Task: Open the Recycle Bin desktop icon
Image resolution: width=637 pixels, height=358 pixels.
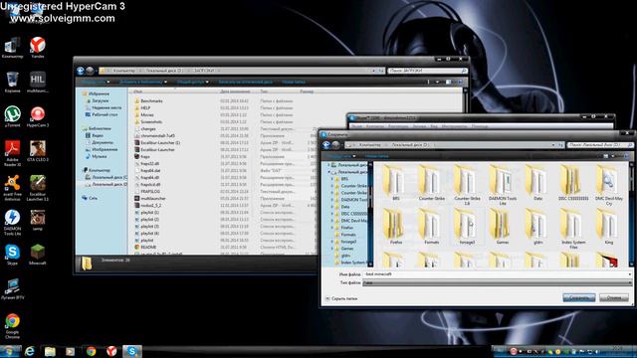Action: tap(12, 82)
